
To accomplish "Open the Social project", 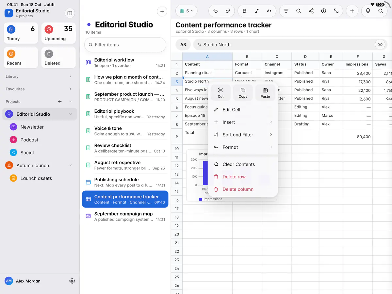I will pos(40,153).
